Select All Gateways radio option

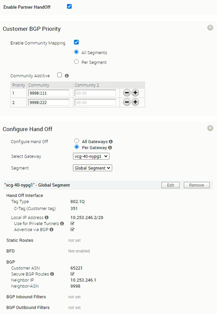pyautogui.click(x=76, y=141)
